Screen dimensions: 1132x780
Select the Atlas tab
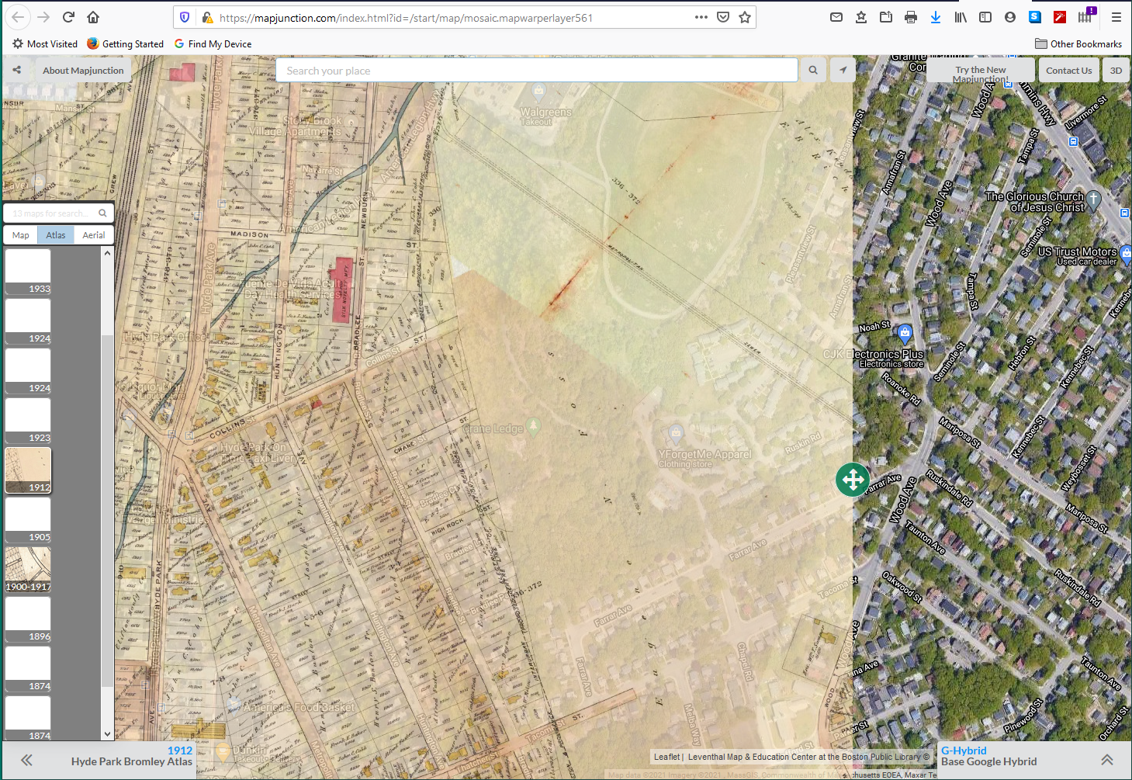pyautogui.click(x=56, y=235)
